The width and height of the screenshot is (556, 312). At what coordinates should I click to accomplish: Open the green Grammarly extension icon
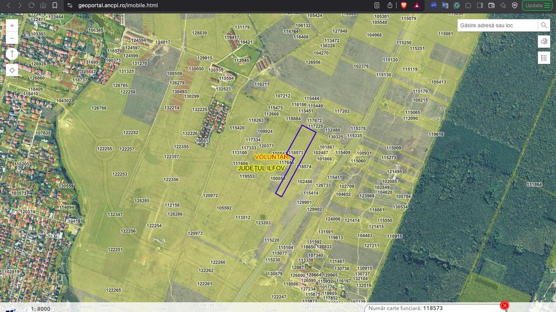click(x=456, y=5)
